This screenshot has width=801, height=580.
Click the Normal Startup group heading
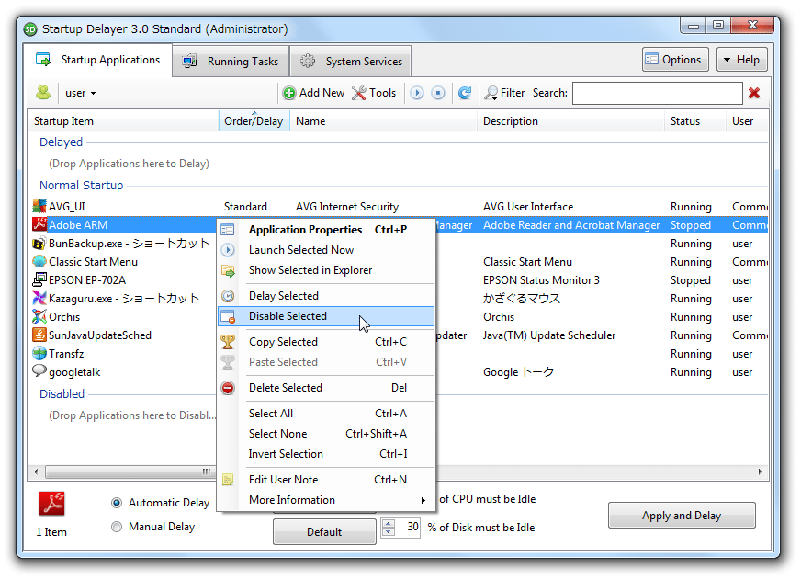coord(81,185)
